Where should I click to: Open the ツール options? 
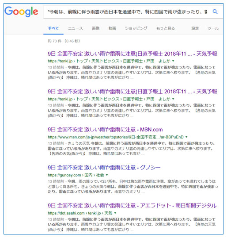[x=213, y=28]
